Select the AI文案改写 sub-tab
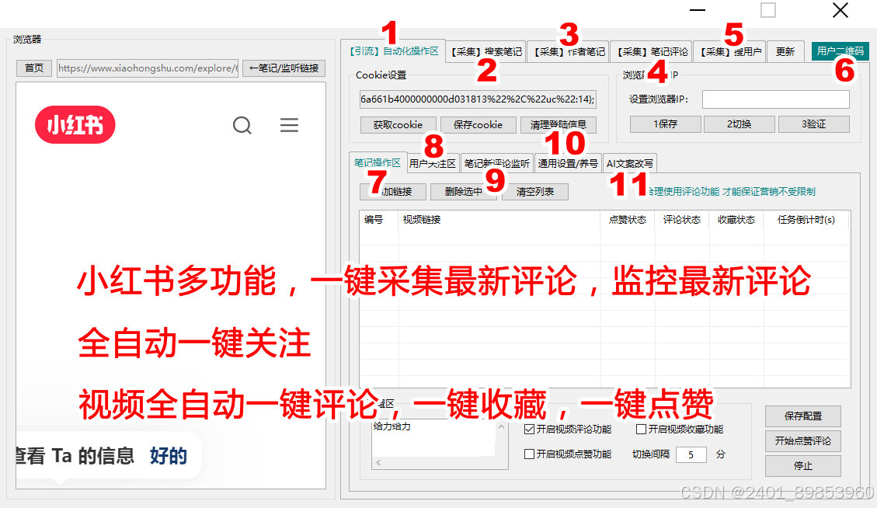Viewport: 877px width, 508px height. coord(630,163)
